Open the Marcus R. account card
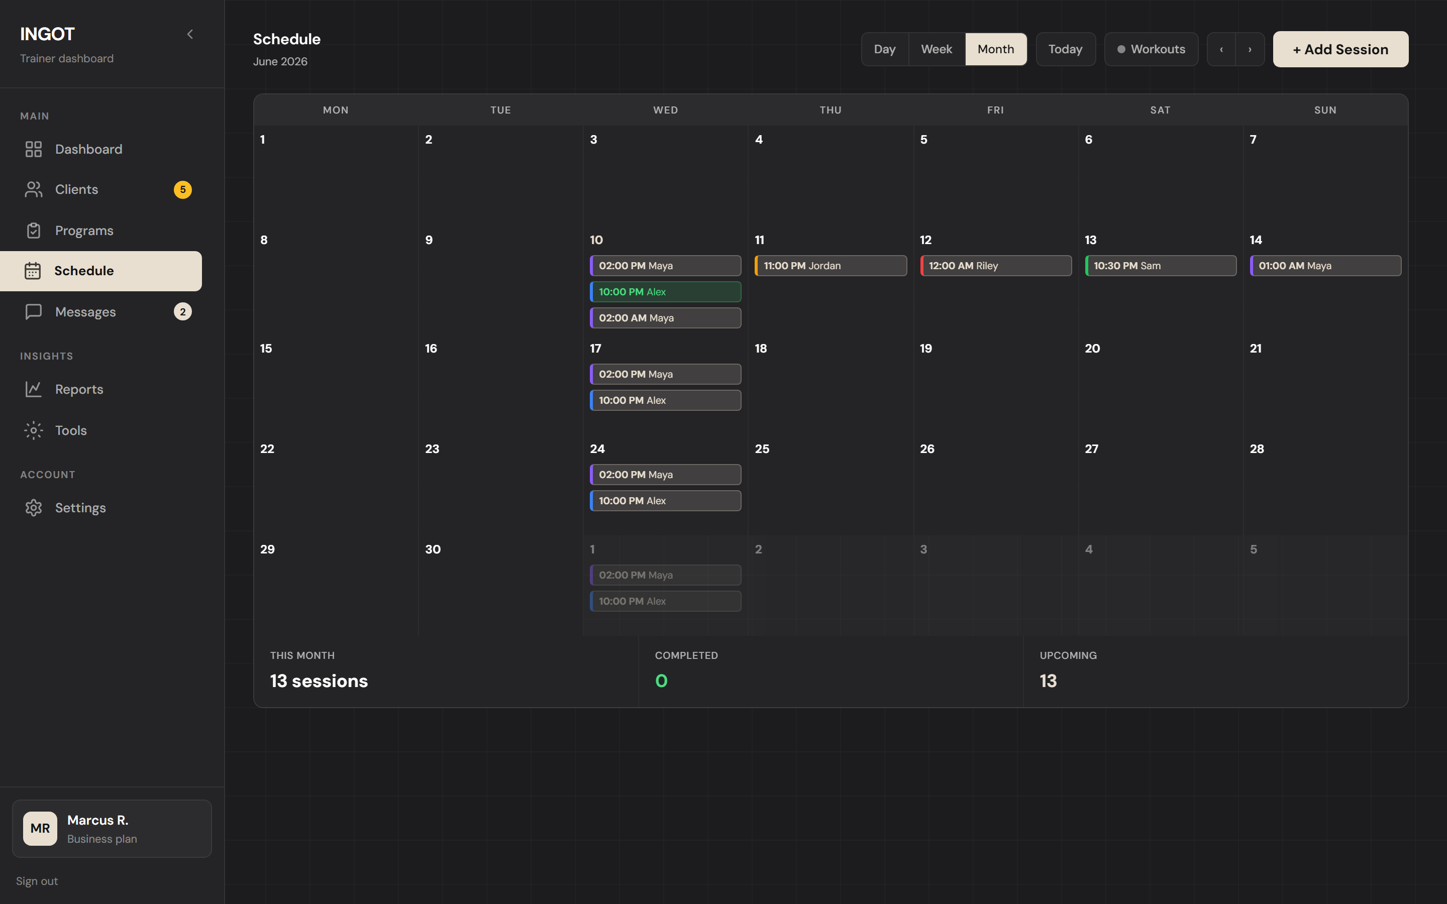Screen dimensions: 1447x904 [x=112, y=828]
